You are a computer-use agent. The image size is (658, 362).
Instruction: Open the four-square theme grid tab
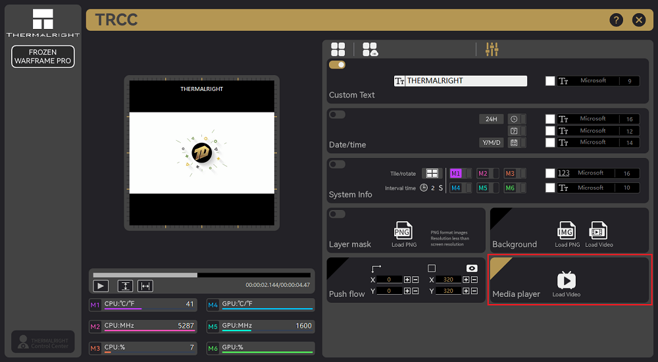point(338,49)
